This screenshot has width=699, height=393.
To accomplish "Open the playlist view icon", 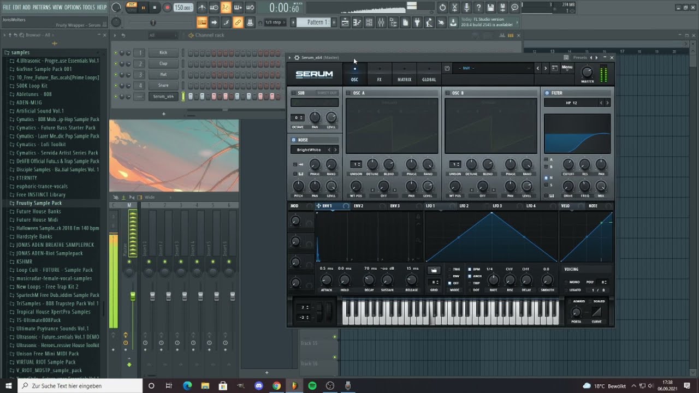I will 345,22.
